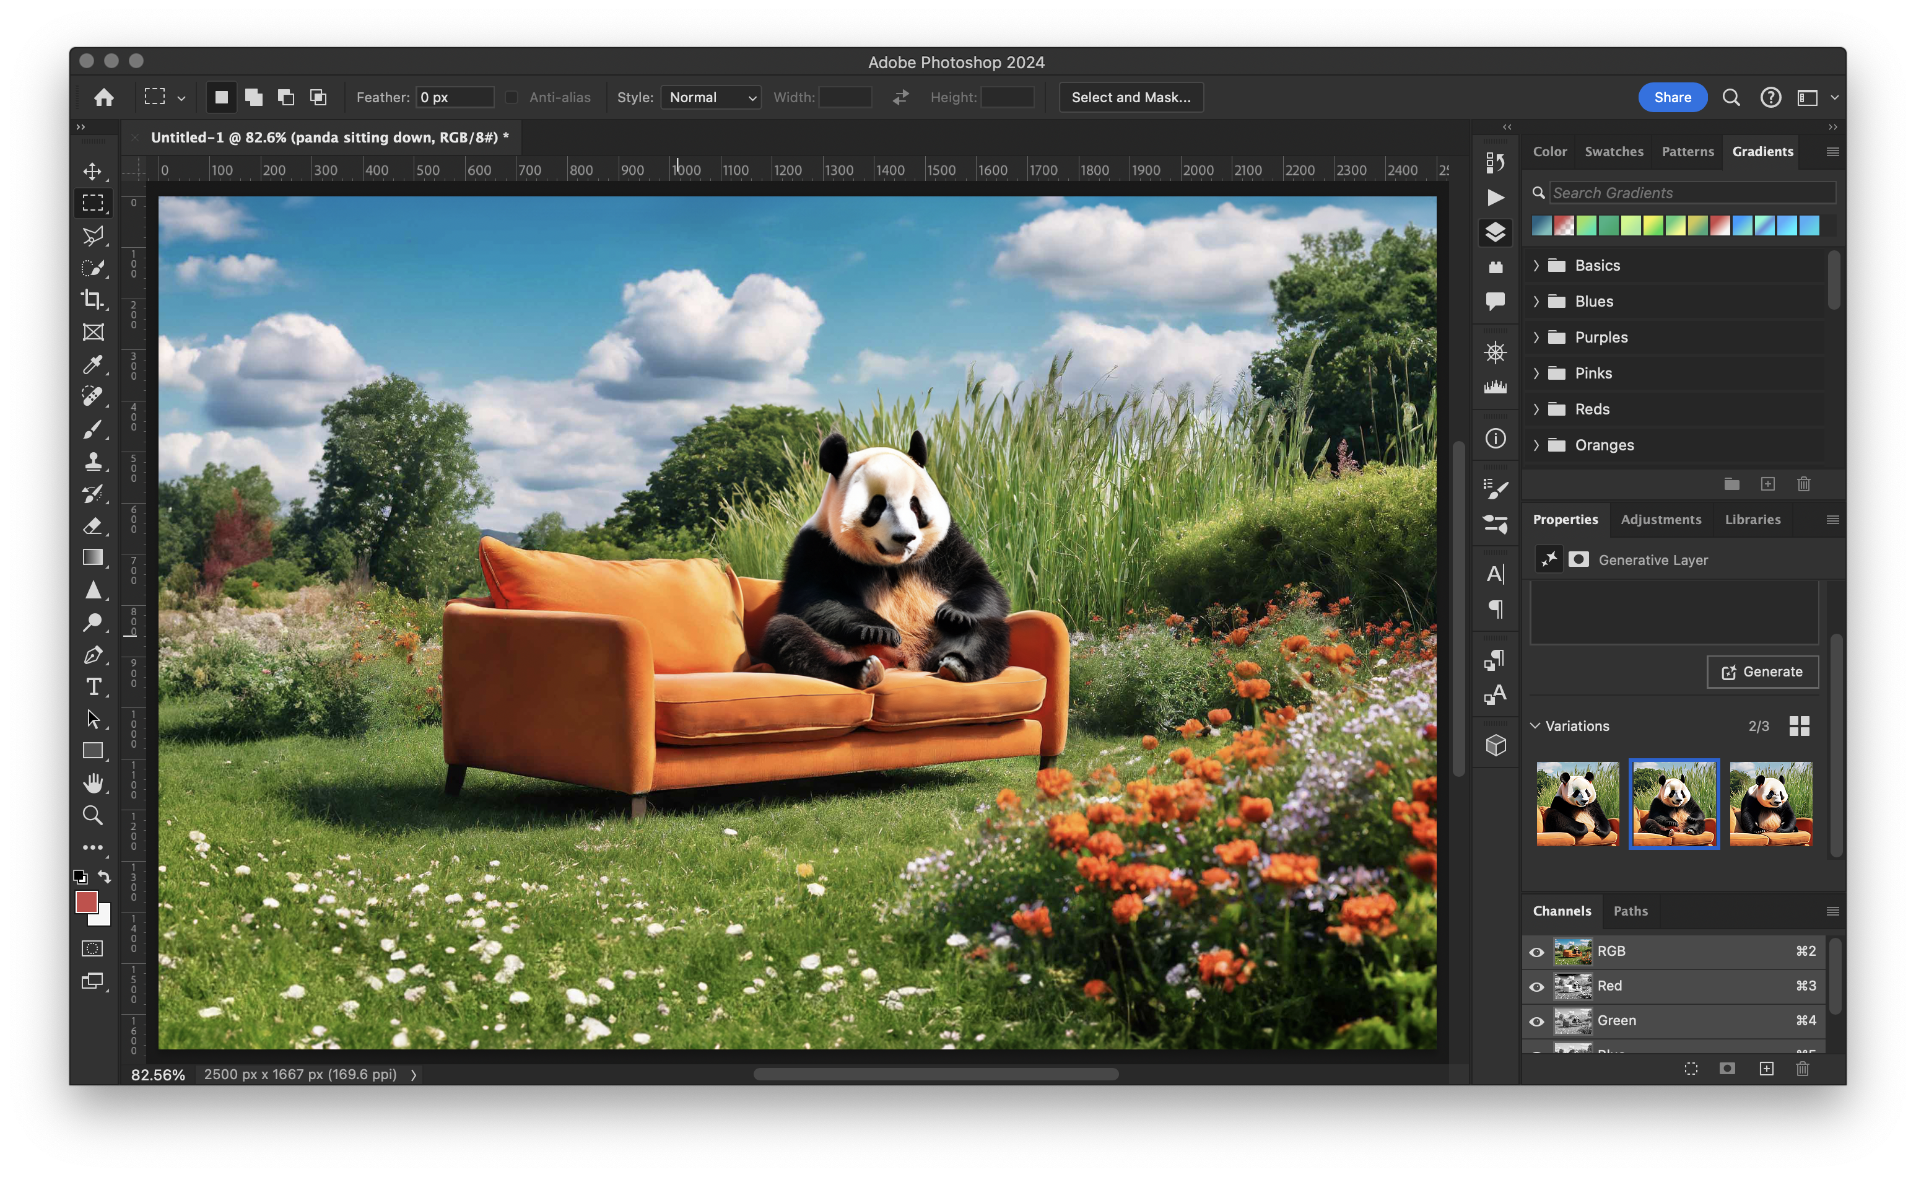This screenshot has height=1177, width=1916.
Task: Click the Select and Mask button
Action: point(1130,97)
